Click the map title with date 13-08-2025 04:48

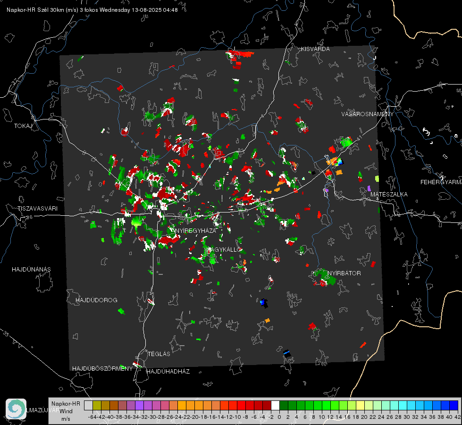pyautogui.click(x=92, y=10)
